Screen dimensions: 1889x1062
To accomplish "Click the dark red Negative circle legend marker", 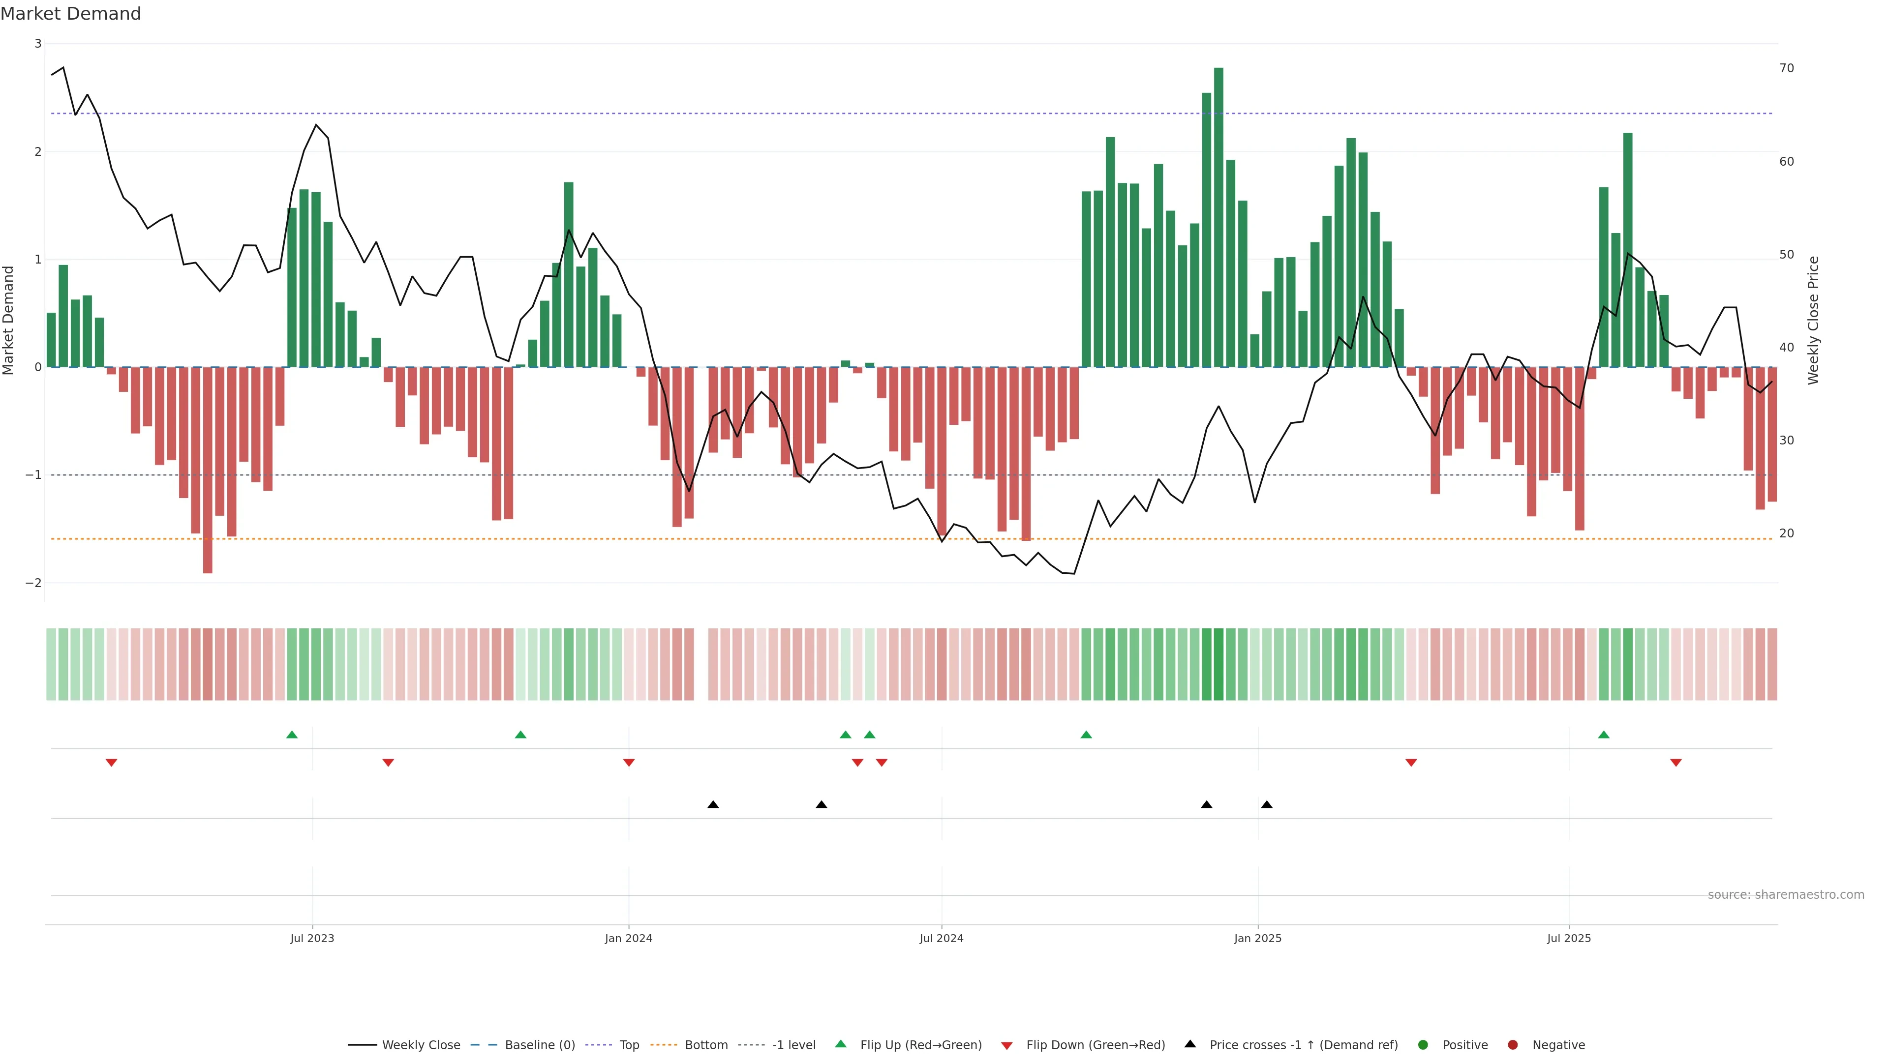I will [1513, 1044].
